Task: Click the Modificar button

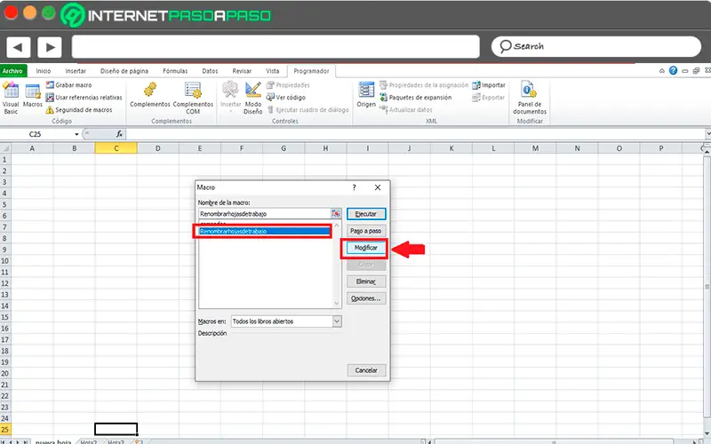Action: pyautogui.click(x=365, y=248)
